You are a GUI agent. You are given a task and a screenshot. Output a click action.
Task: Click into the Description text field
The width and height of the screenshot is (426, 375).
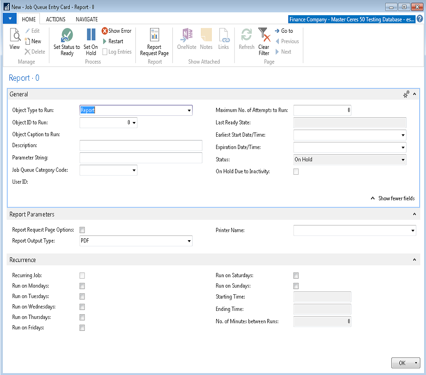coord(141,146)
